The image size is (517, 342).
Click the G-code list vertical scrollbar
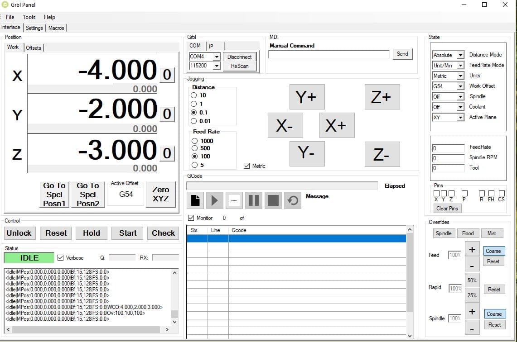[410, 282]
